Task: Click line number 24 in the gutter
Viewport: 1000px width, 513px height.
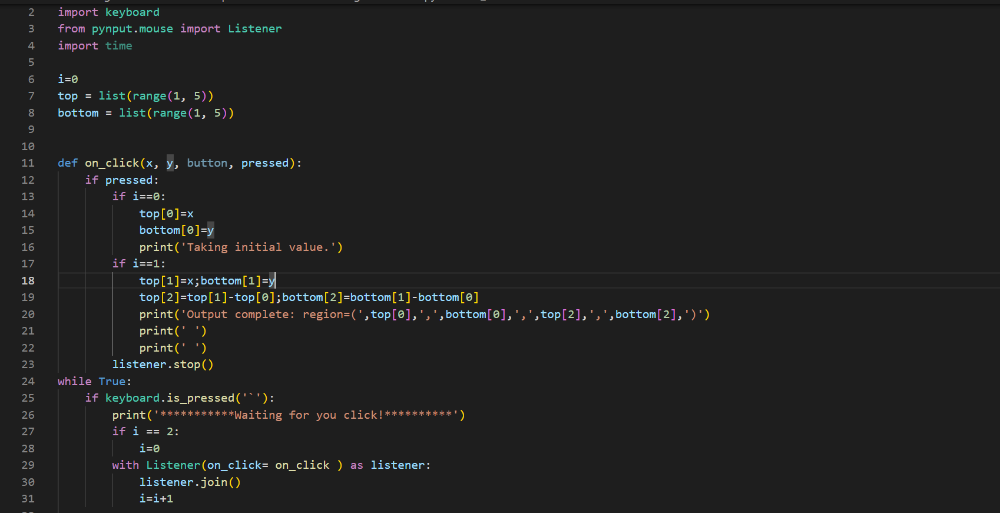Action: pos(28,382)
